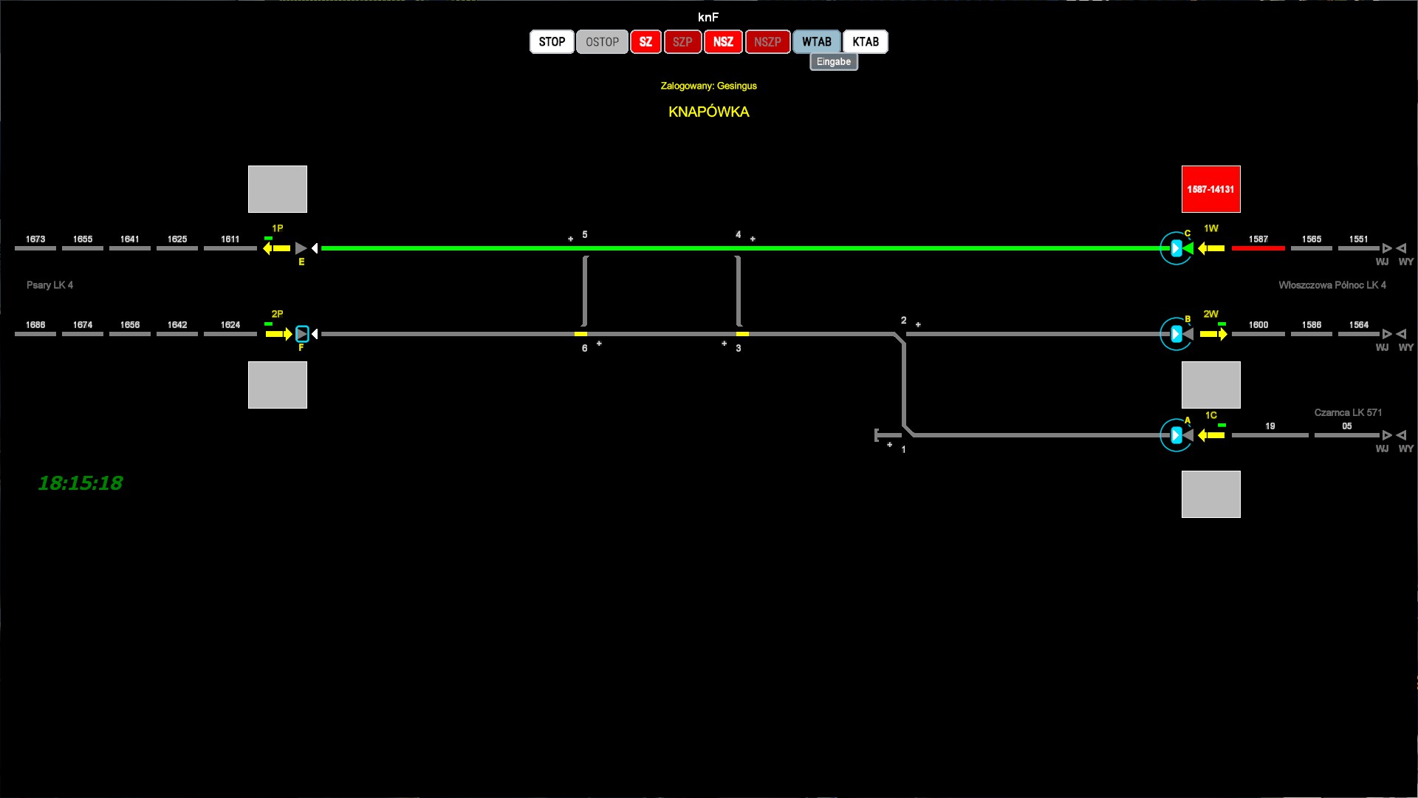Select signal A cyan marker on 1C
Image resolution: width=1418 pixels, height=798 pixels.
pyautogui.click(x=1176, y=436)
